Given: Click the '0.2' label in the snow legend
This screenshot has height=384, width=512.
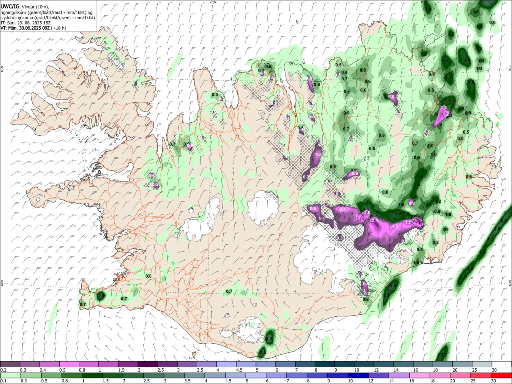Looking at the screenshot, I should [4, 370].
